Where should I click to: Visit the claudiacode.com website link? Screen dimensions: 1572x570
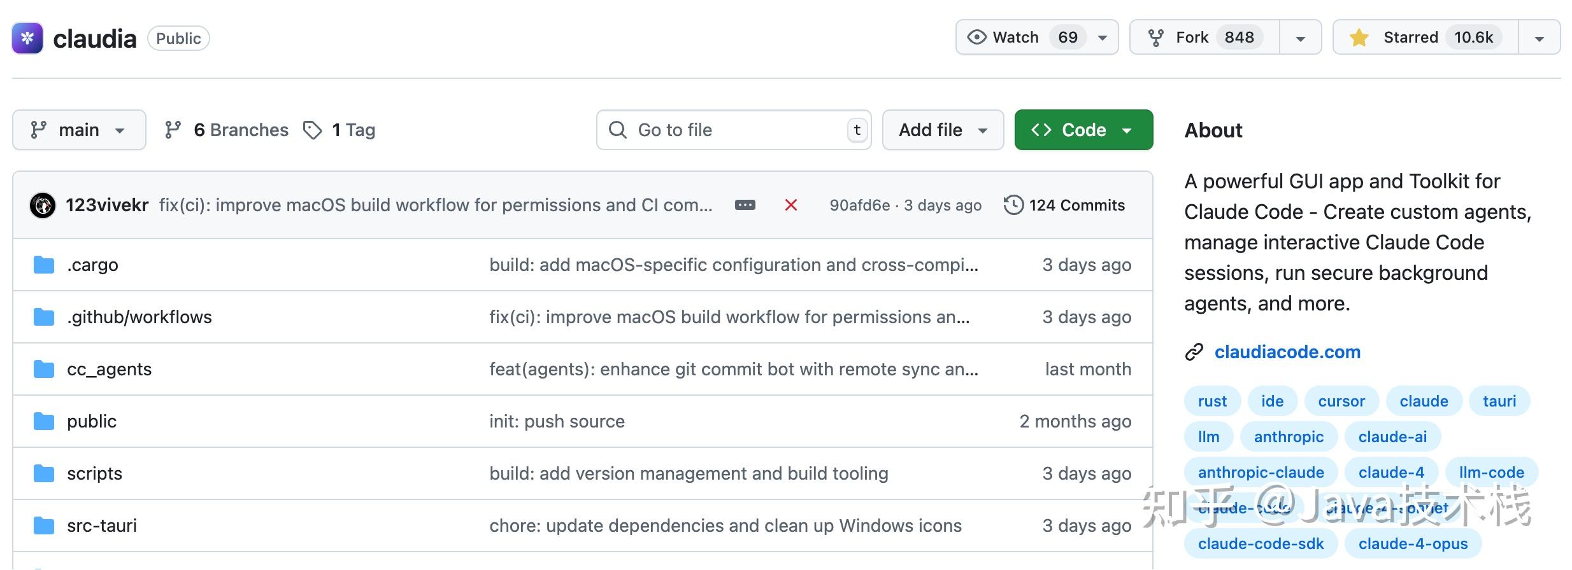coord(1287,352)
